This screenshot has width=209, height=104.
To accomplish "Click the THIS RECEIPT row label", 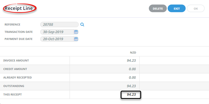I will pyautogui.click(x=13, y=95).
